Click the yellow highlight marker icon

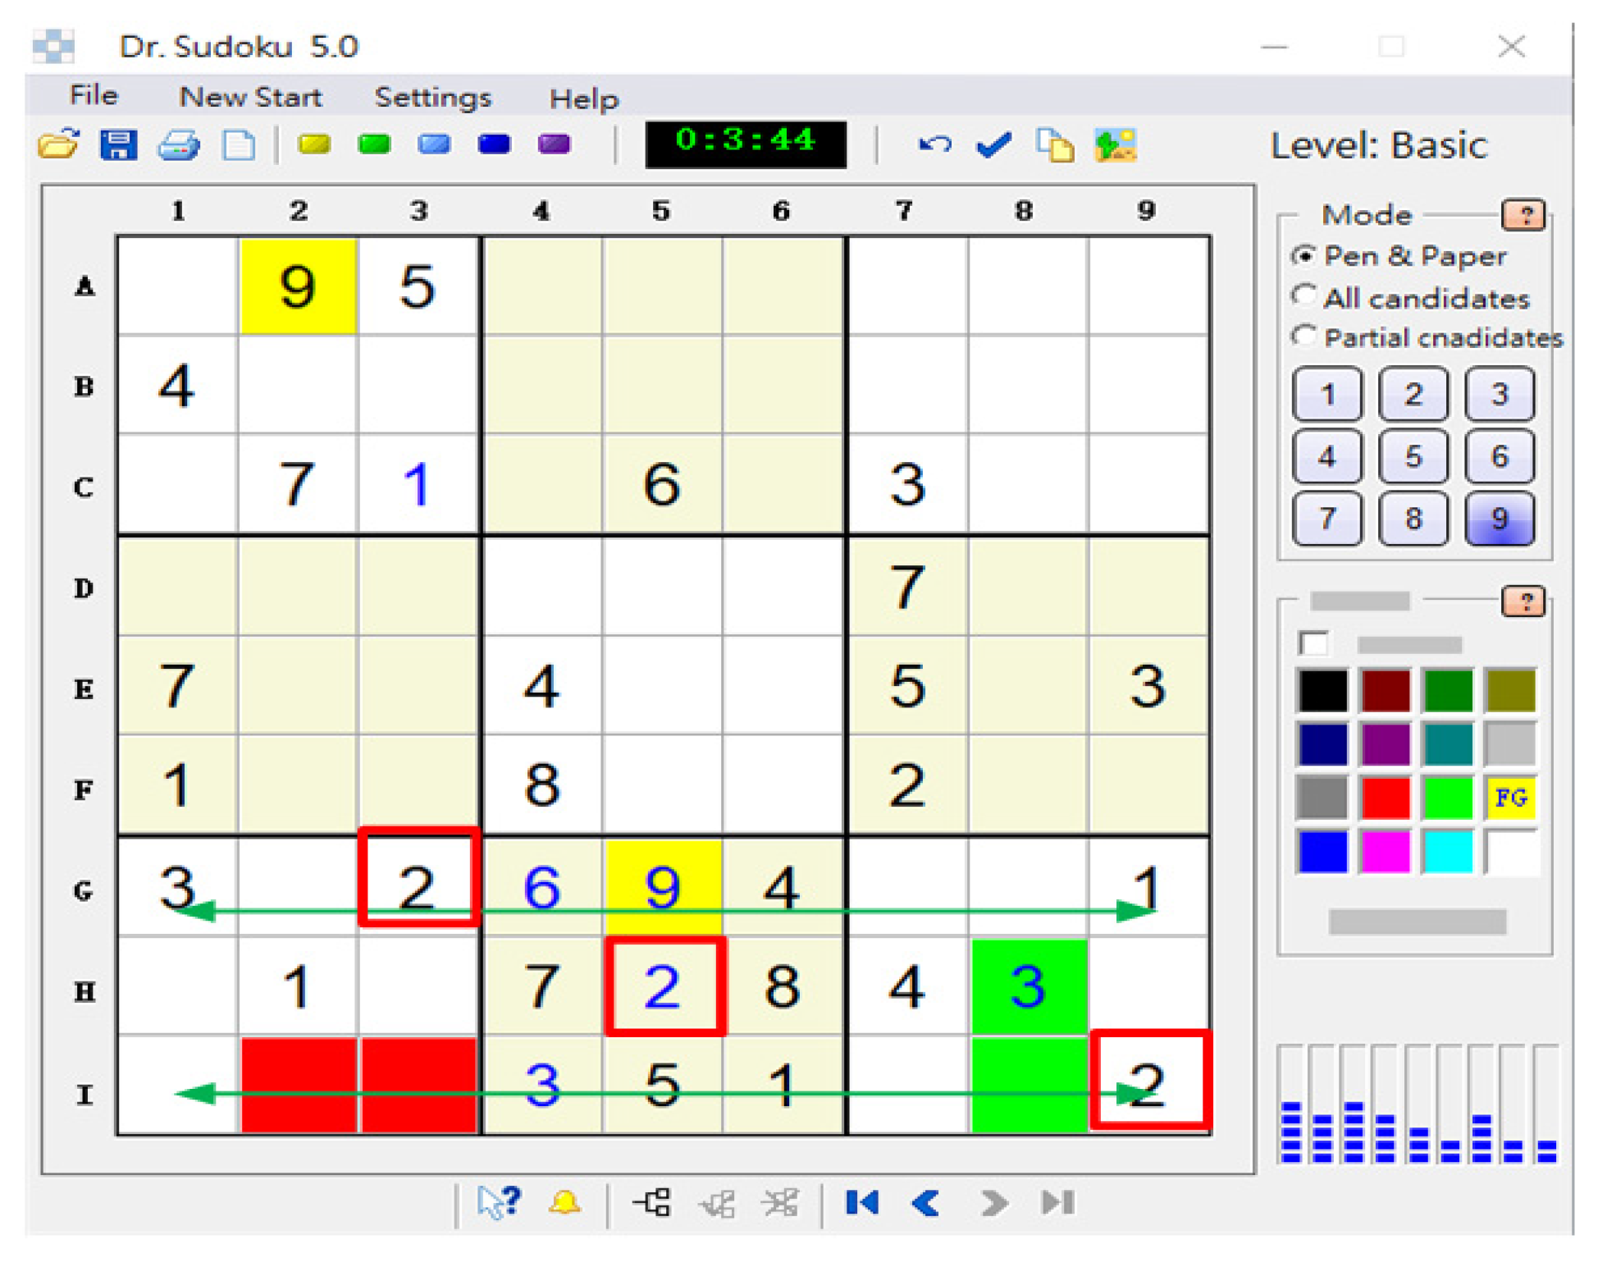click(314, 145)
